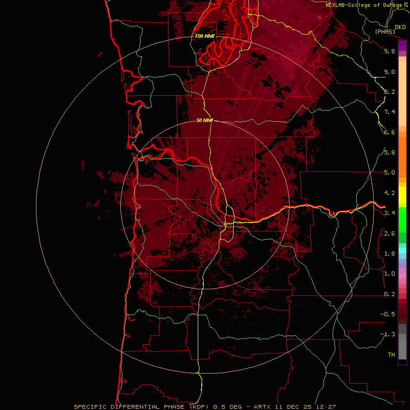410x410 pixels.
Task: Click the 9.8 value on the color scale
Action: coord(389,51)
